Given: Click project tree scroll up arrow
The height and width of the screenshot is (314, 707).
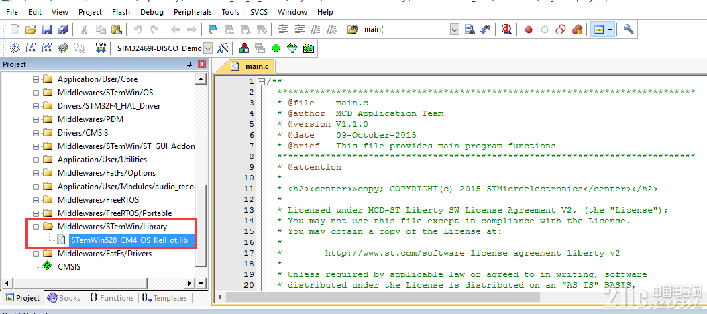Looking at the screenshot, I should coord(201,79).
